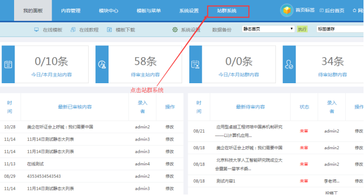Click the template download icon
The height and width of the screenshot is (195, 364).
click(x=110, y=30)
